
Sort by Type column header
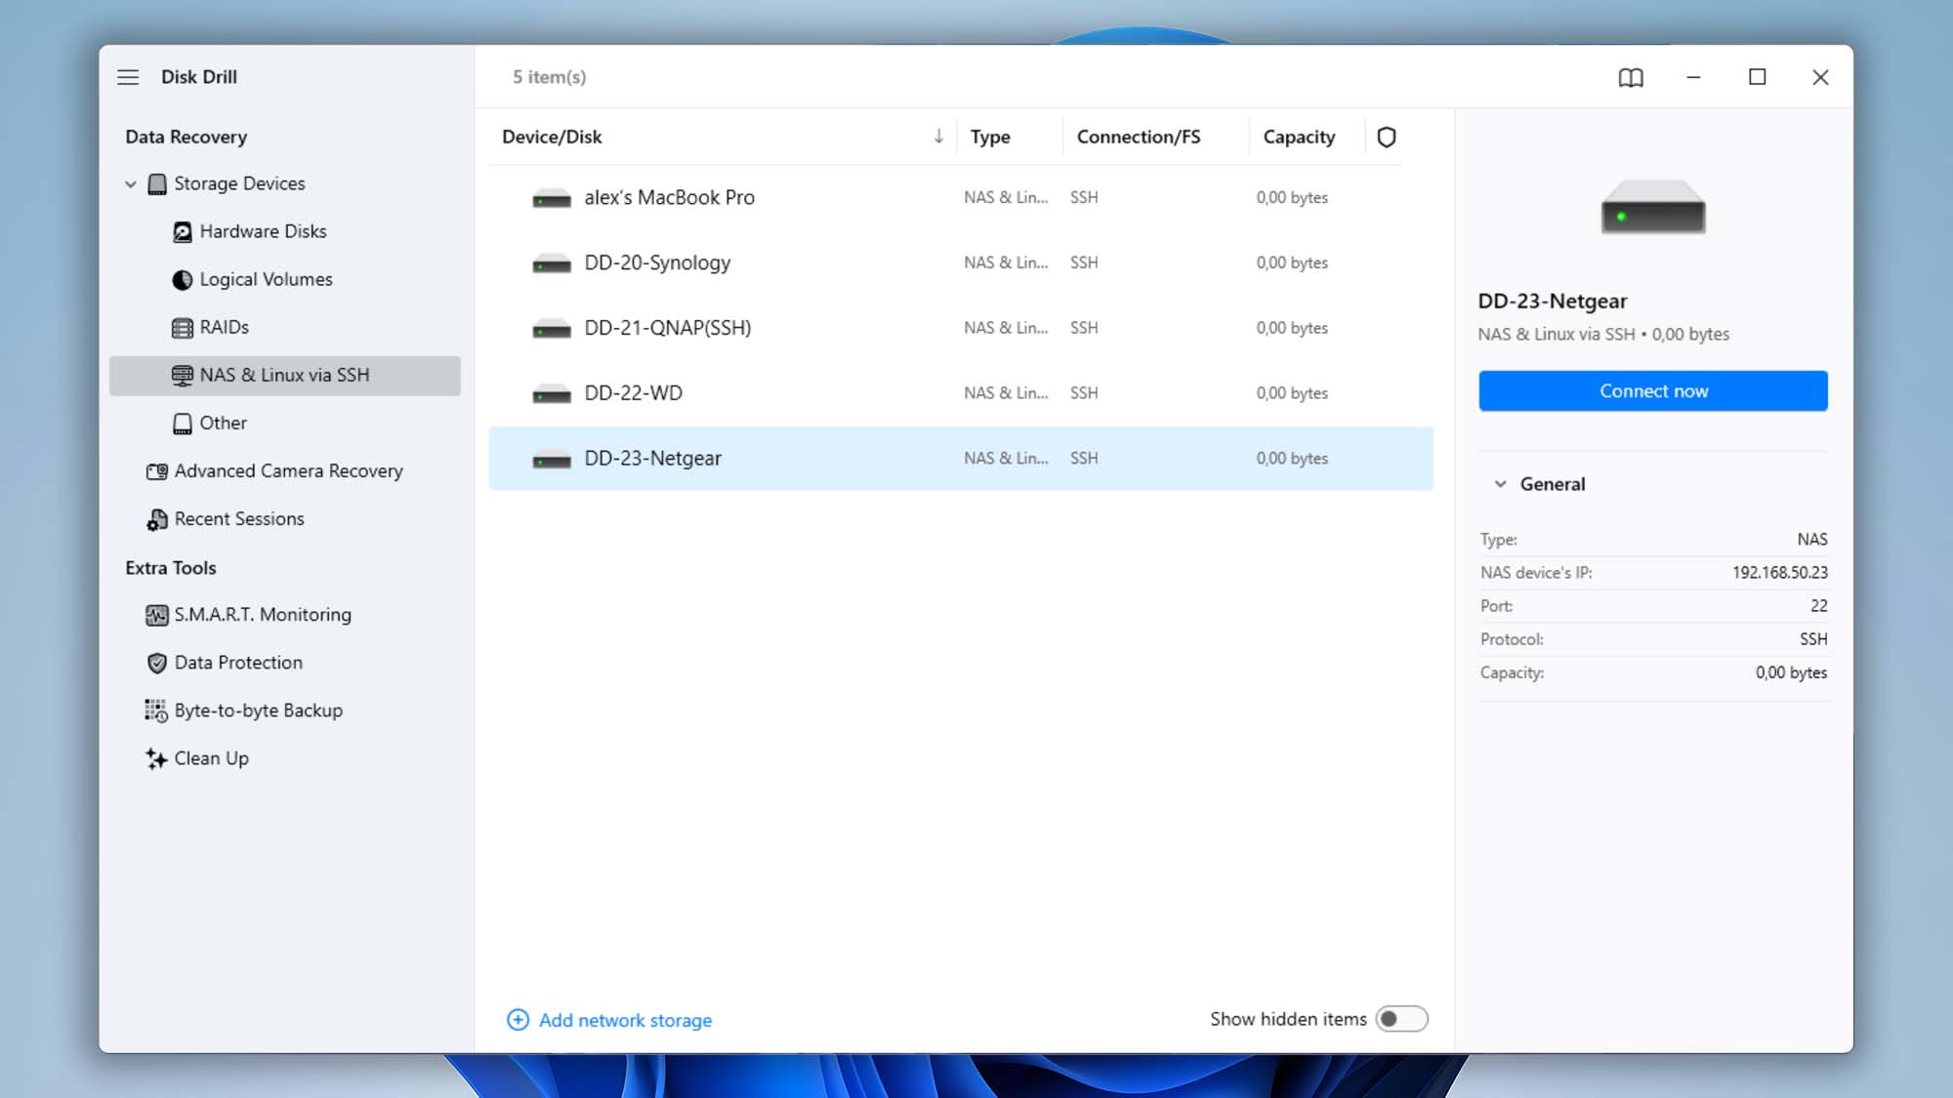[x=990, y=138]
